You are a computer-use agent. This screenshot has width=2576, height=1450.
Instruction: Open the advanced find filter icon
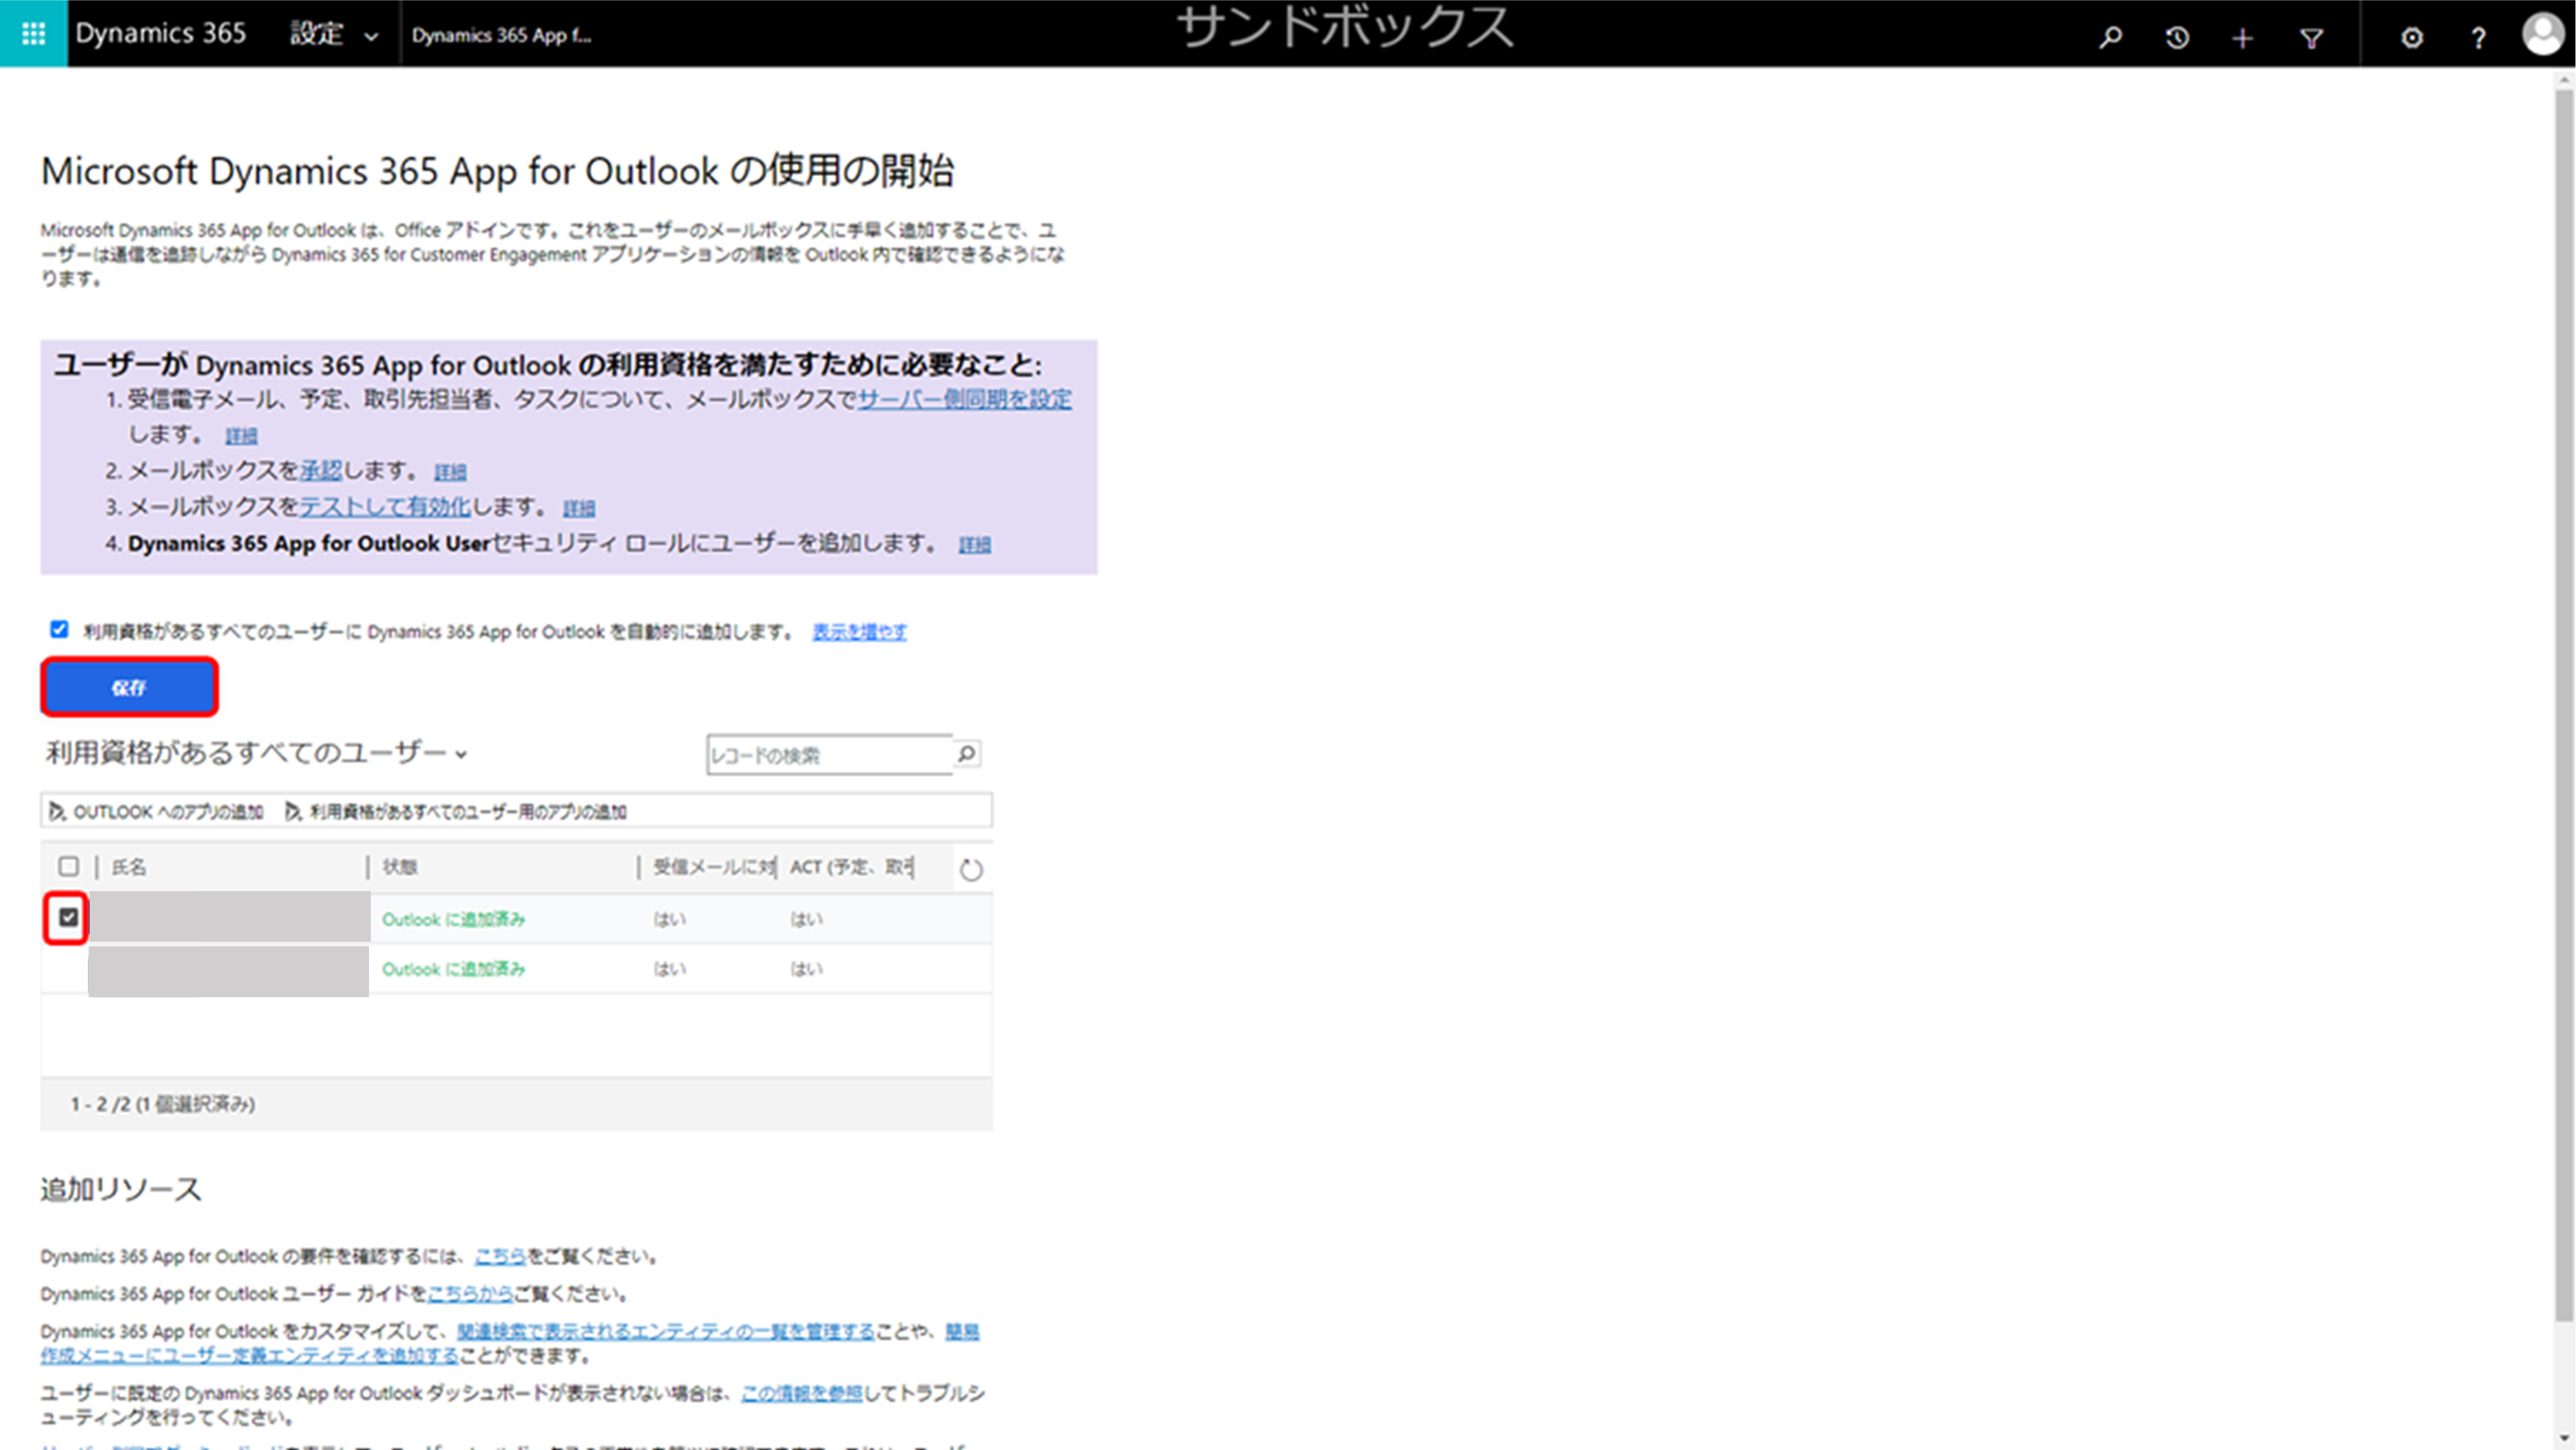click(2311, 38)
